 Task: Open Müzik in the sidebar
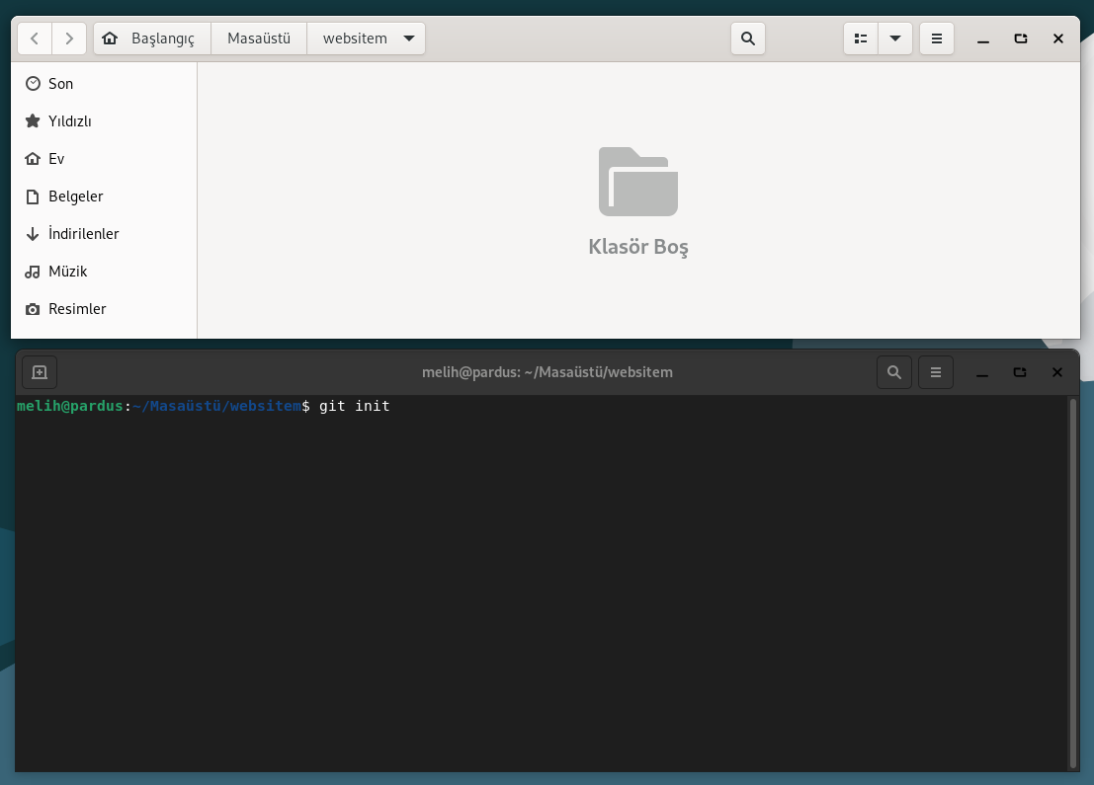tap(104, 272)
